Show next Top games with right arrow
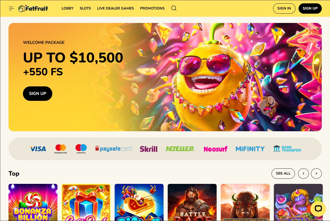 pyautogui.click(x=316, y=174)
